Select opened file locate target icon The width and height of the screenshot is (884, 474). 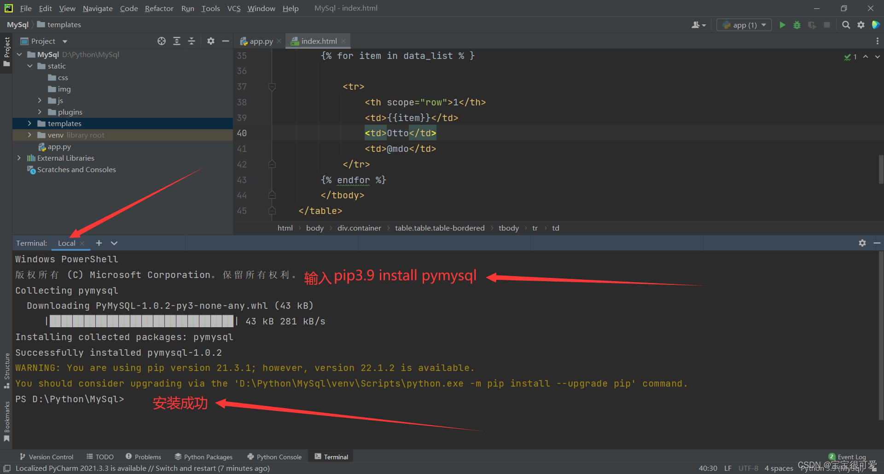click(162, 41)
